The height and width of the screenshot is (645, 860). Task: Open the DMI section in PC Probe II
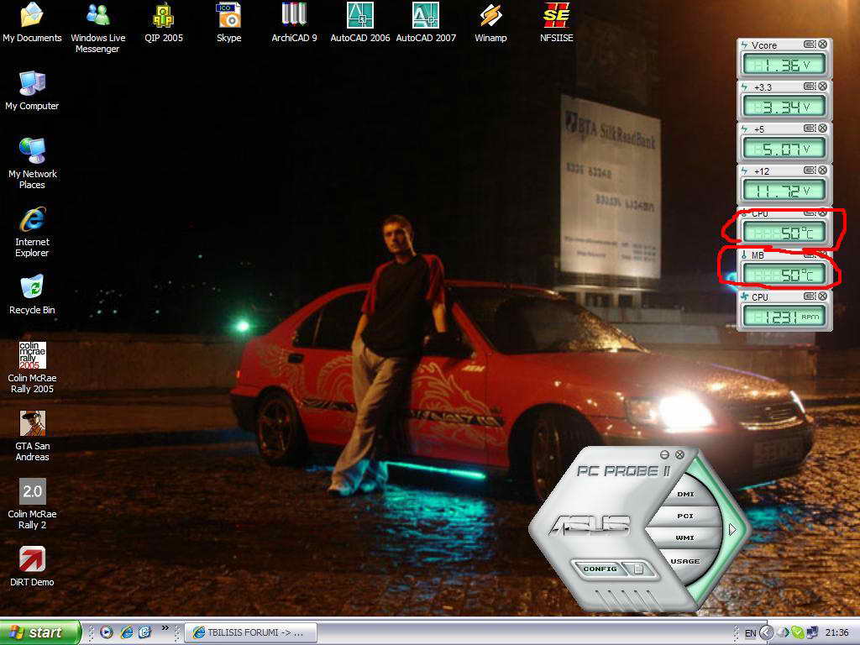click(685, 495)
